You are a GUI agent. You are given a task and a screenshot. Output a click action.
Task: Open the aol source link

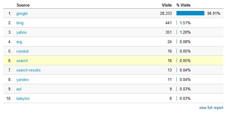[19, 89]
